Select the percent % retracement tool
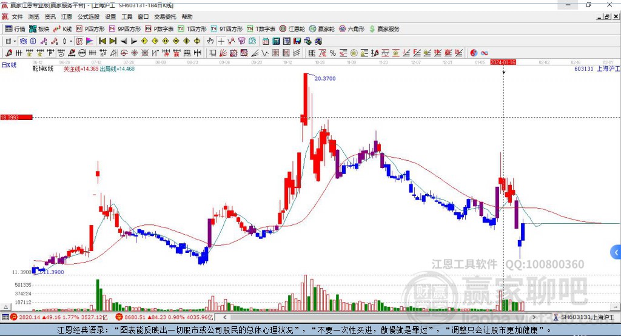 pyautogui.click(x=333, y=53)
